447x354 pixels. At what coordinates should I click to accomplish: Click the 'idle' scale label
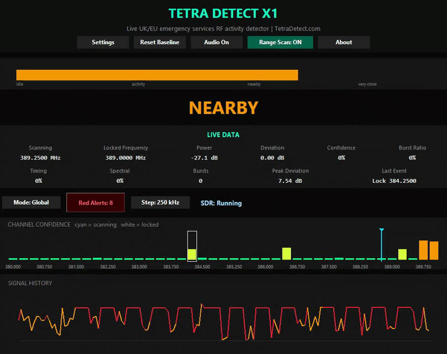pyautogui.click(x=20, y=84)
